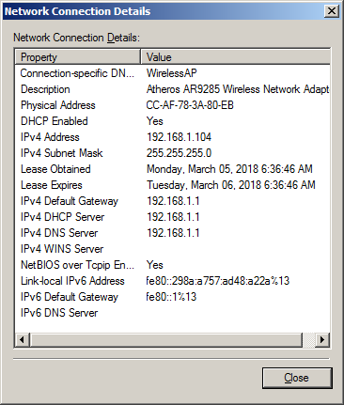Click the right scroll arrow
344x405 pixels.
322,340
